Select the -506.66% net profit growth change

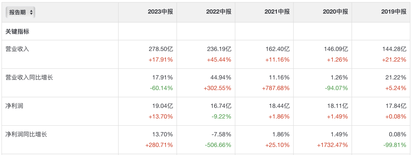click(218, 145)
